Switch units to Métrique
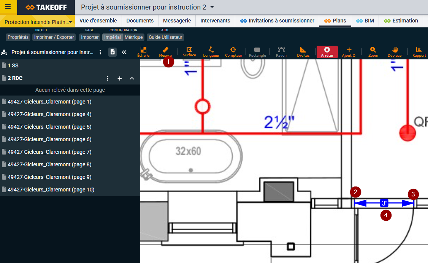 pyautogui.click(x=134, y=37)
